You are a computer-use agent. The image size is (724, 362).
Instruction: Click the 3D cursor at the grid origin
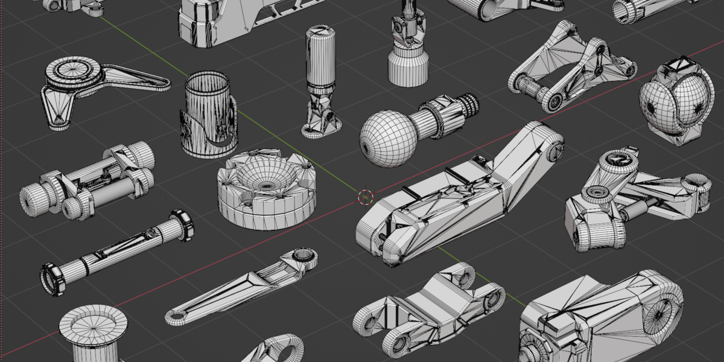coord(366,197)
